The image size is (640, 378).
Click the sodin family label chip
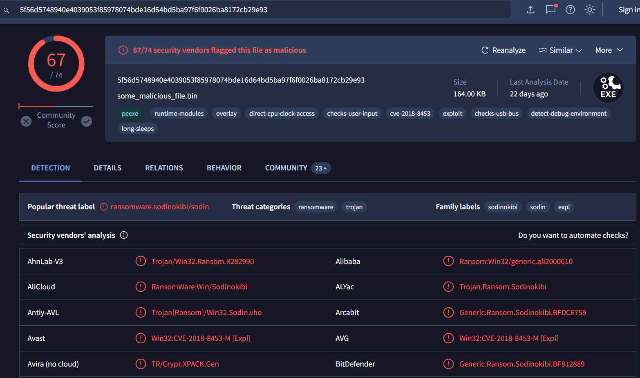click(x=538, y=207)
